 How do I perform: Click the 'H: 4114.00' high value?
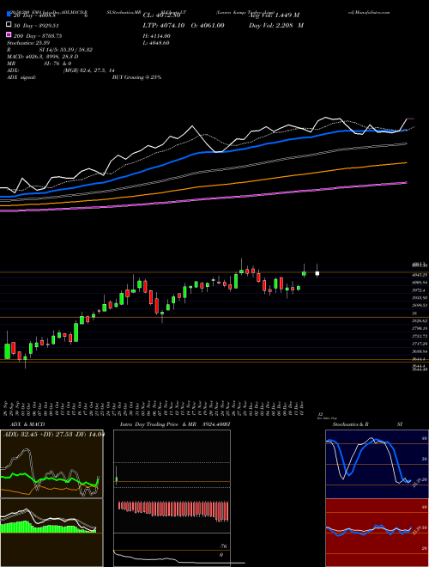pos(157,36)
